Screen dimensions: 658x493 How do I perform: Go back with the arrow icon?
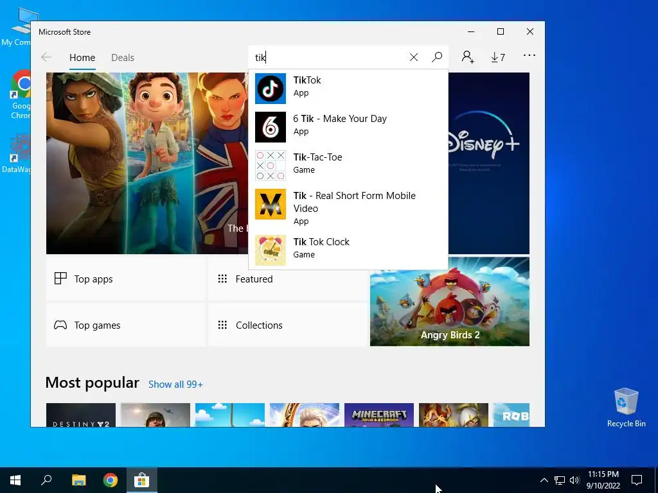tap(46, 57)
